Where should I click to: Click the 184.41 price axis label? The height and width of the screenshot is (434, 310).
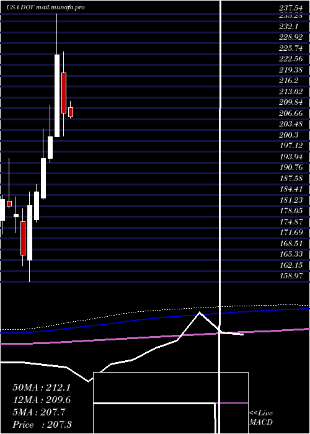coord(291,189)
